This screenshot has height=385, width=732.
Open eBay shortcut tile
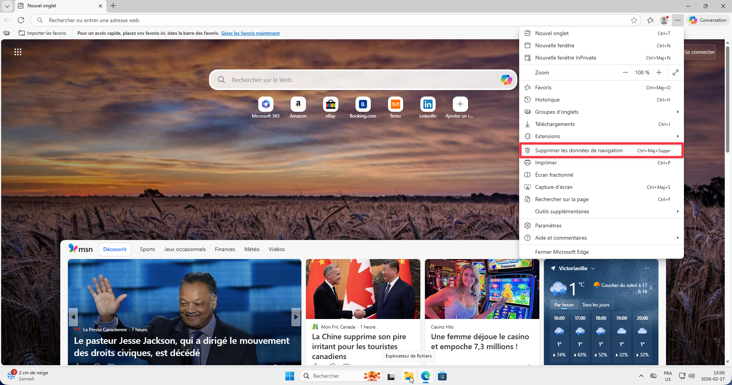(x=330, y=108)
